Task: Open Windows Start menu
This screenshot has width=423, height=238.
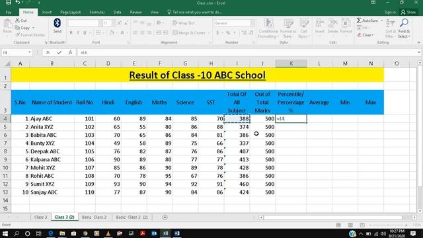Action: [x=5, y=233]
